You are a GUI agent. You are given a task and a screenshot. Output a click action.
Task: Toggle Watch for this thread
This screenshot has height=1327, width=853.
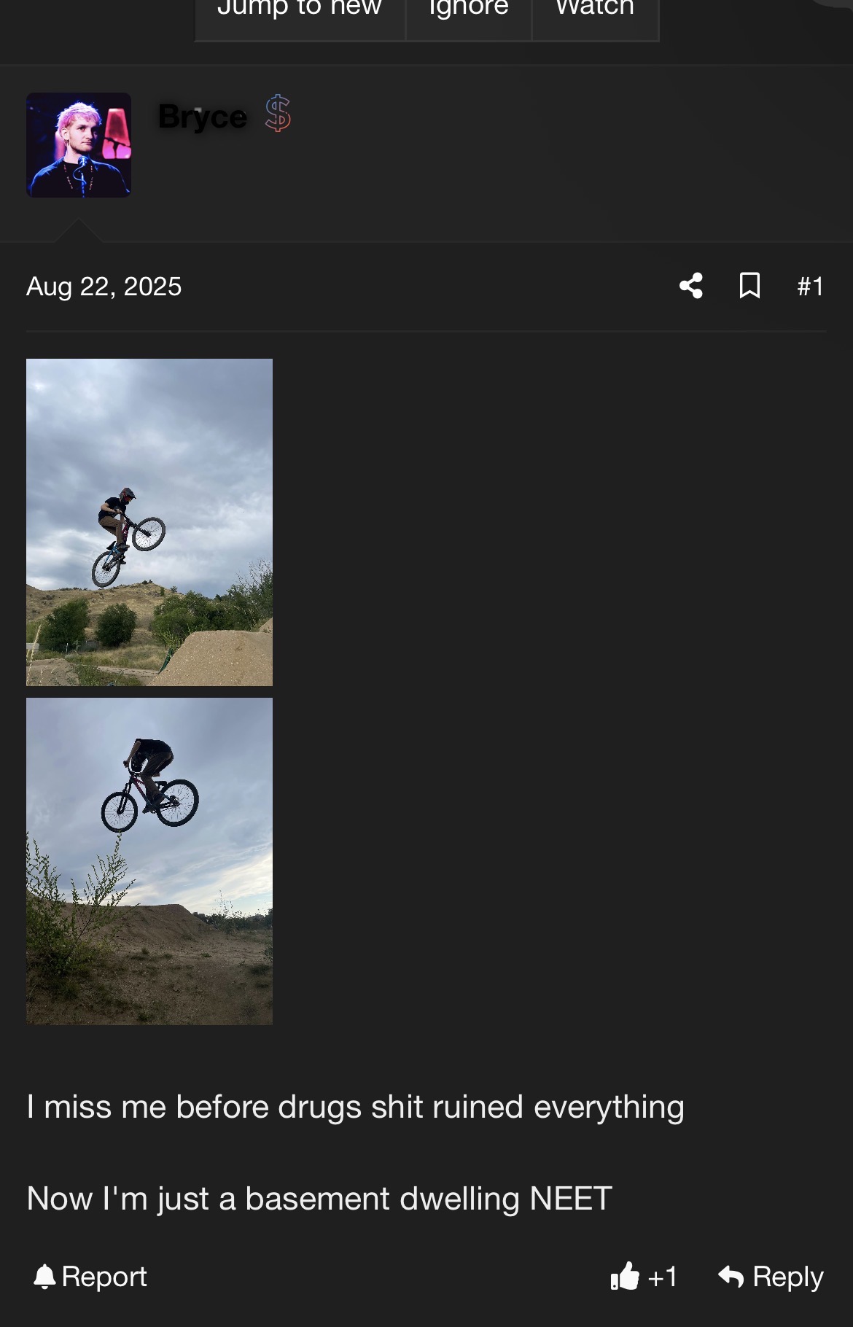[x=595, y=10]
